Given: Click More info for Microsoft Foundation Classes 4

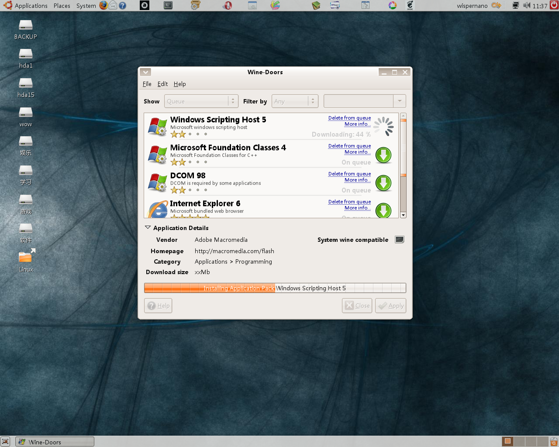Looking at the screenshot, I should (357, 152).
